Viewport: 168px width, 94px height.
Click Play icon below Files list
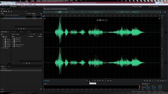coord(19,29)
